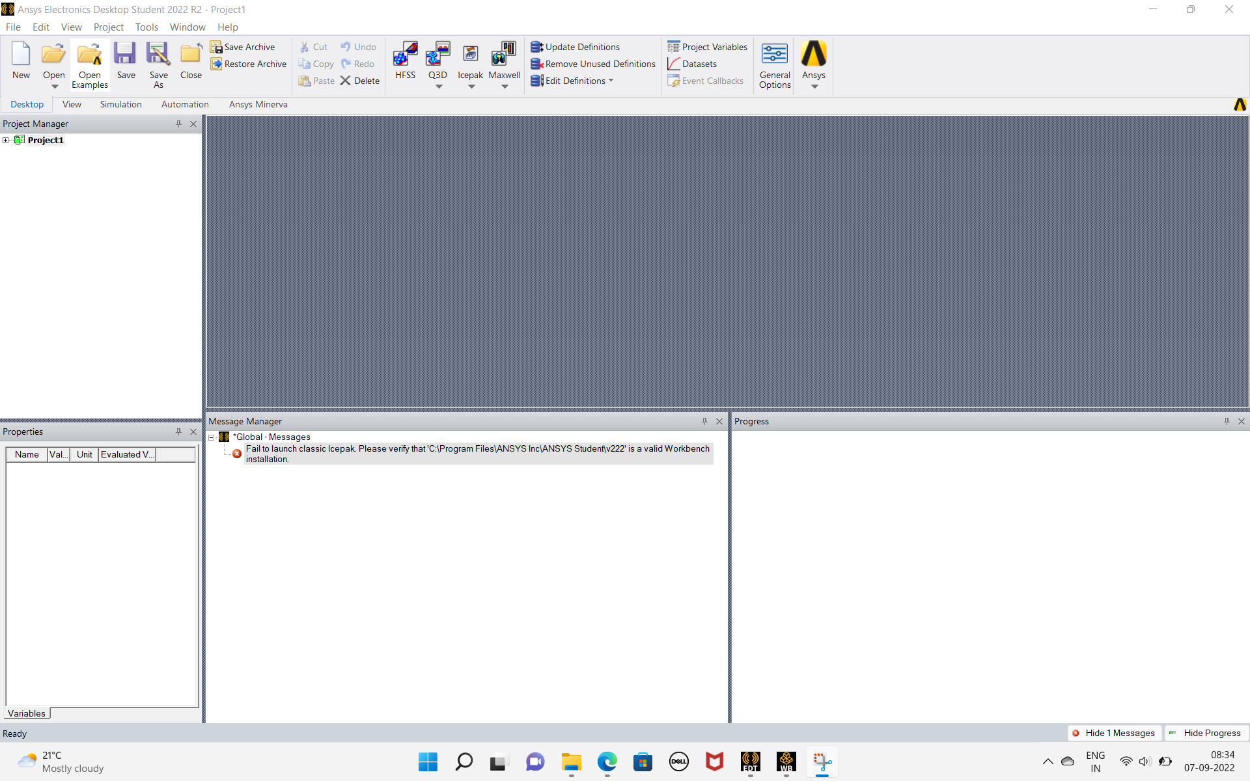Select the Variables tab in Properties
Screen dimensions: 1250x781
click(x=27, y=713)
